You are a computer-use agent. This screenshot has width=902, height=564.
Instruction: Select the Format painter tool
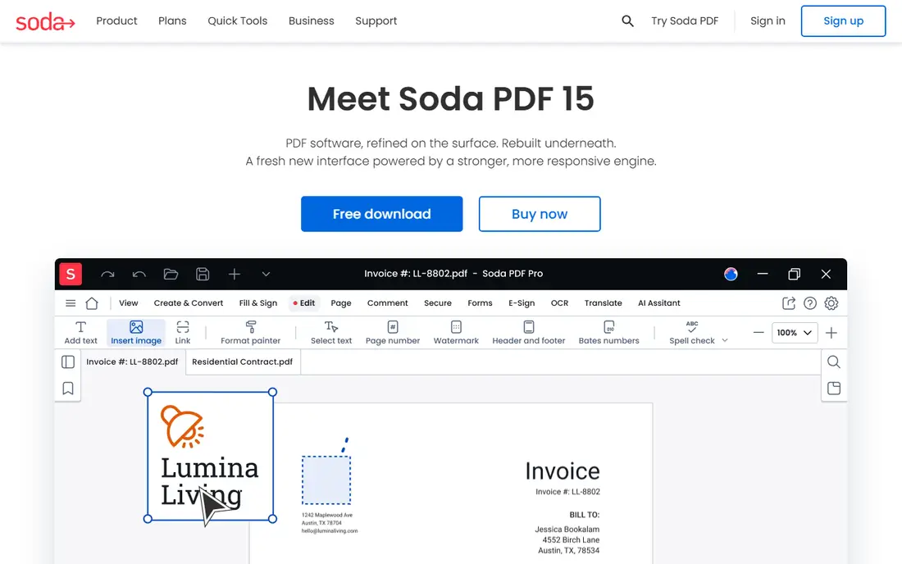point(250,333)
